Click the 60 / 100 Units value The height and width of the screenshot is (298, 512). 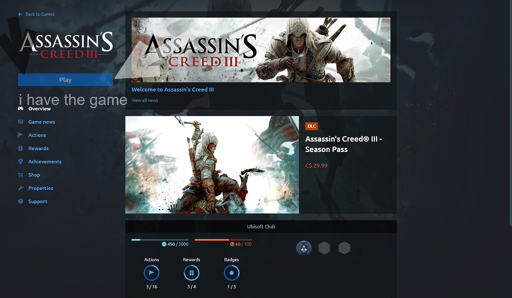coord(243,244)
